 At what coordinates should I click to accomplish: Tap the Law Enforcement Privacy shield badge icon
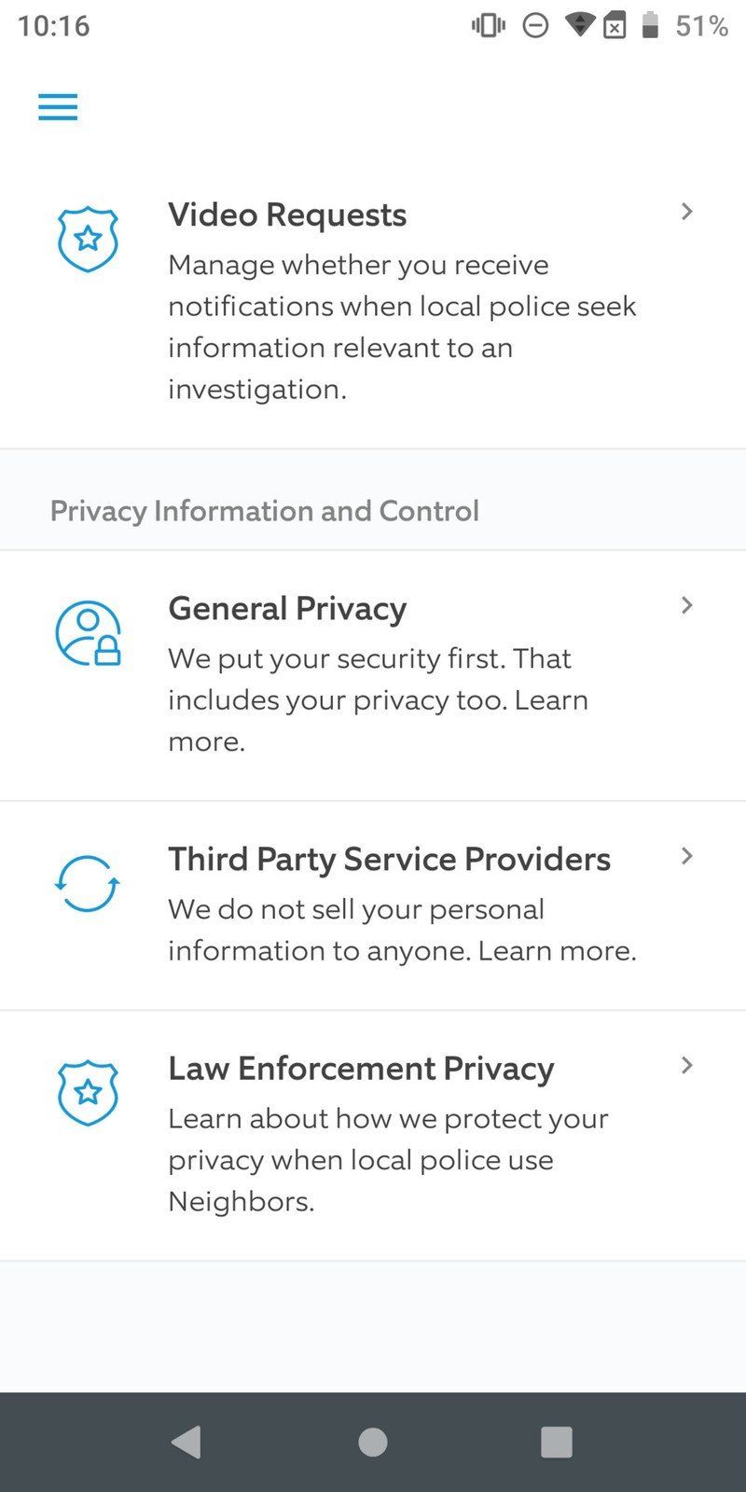[87, 1093]
